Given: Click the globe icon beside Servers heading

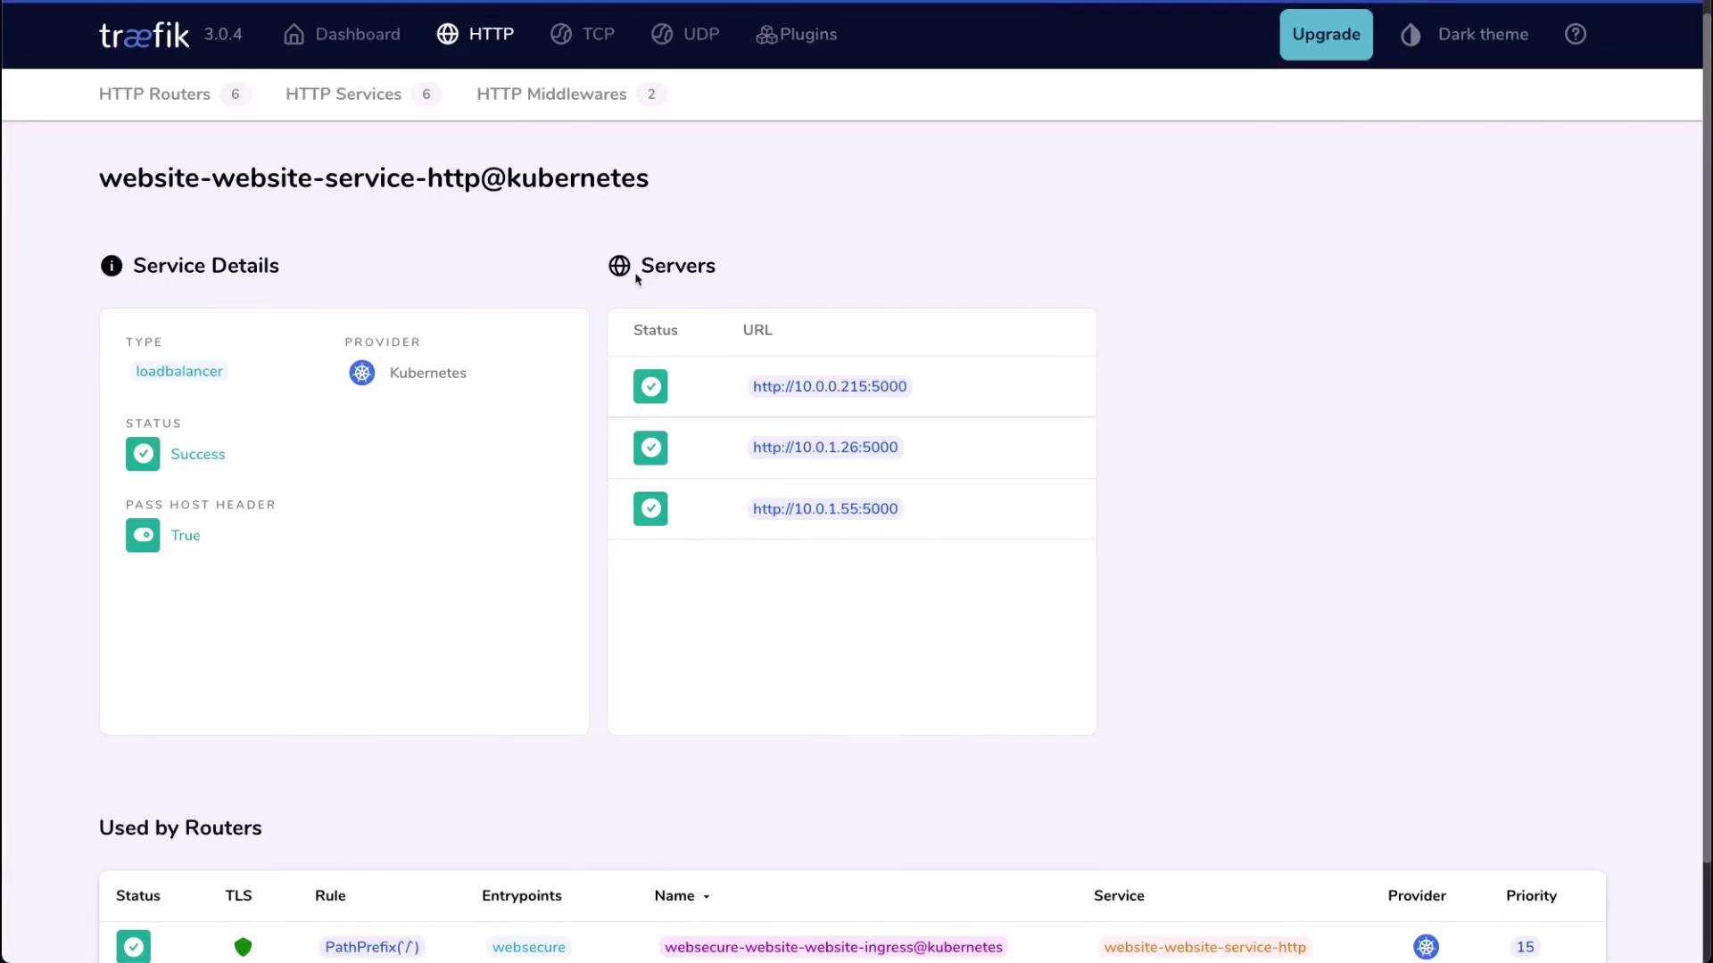Looking at the screenshot, I should pos(619,266).
